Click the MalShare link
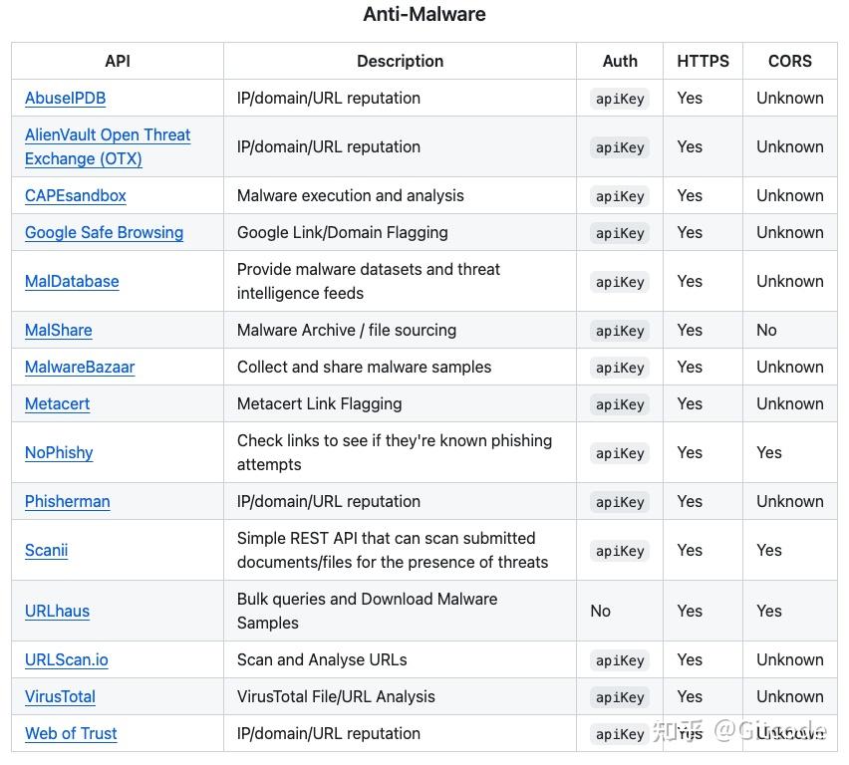849x765 pixels. click(x=58, y=331)
